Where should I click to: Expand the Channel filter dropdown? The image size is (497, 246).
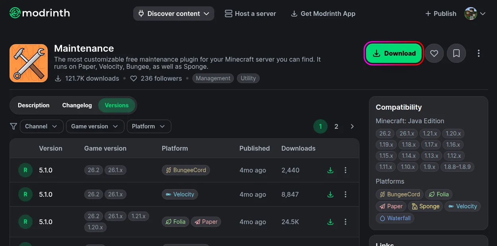(x=41, y=126)
